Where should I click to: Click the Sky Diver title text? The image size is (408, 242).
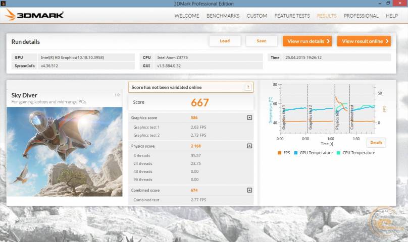24,95
